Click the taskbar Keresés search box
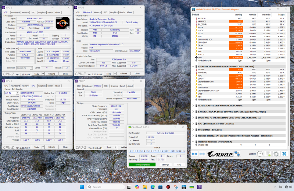Image resolution: width=294 pixels, height=191 pixels. tap(106, 187)
